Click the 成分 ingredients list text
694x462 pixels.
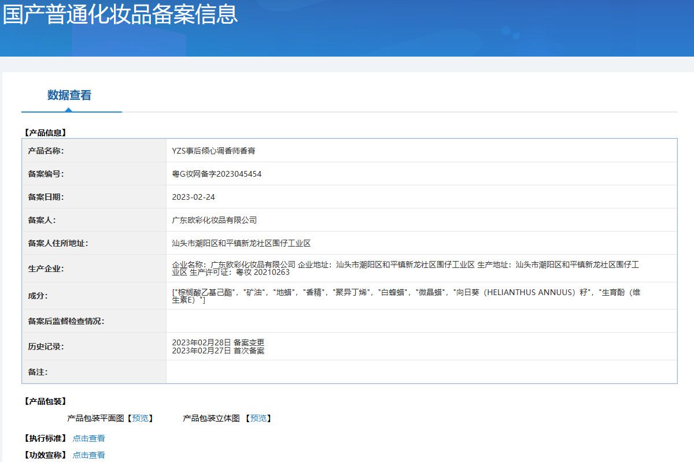pyautogui.click(x=405, y=296)
